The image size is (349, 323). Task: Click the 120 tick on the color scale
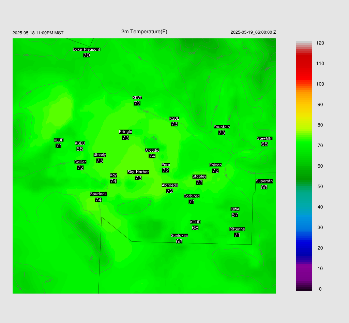[320, 43]
